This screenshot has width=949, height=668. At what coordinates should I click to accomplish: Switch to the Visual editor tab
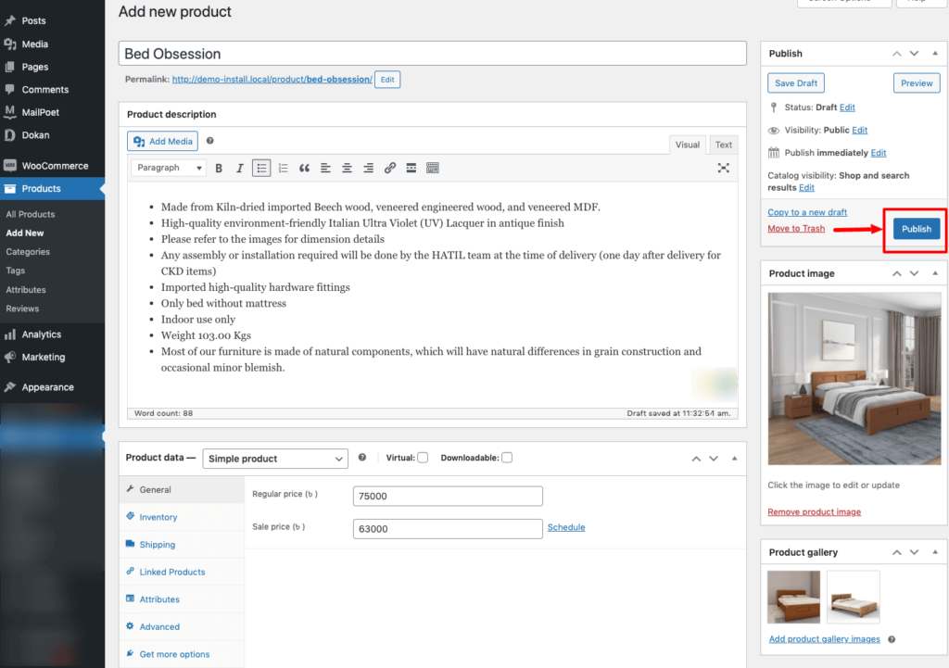coord(687,145)
